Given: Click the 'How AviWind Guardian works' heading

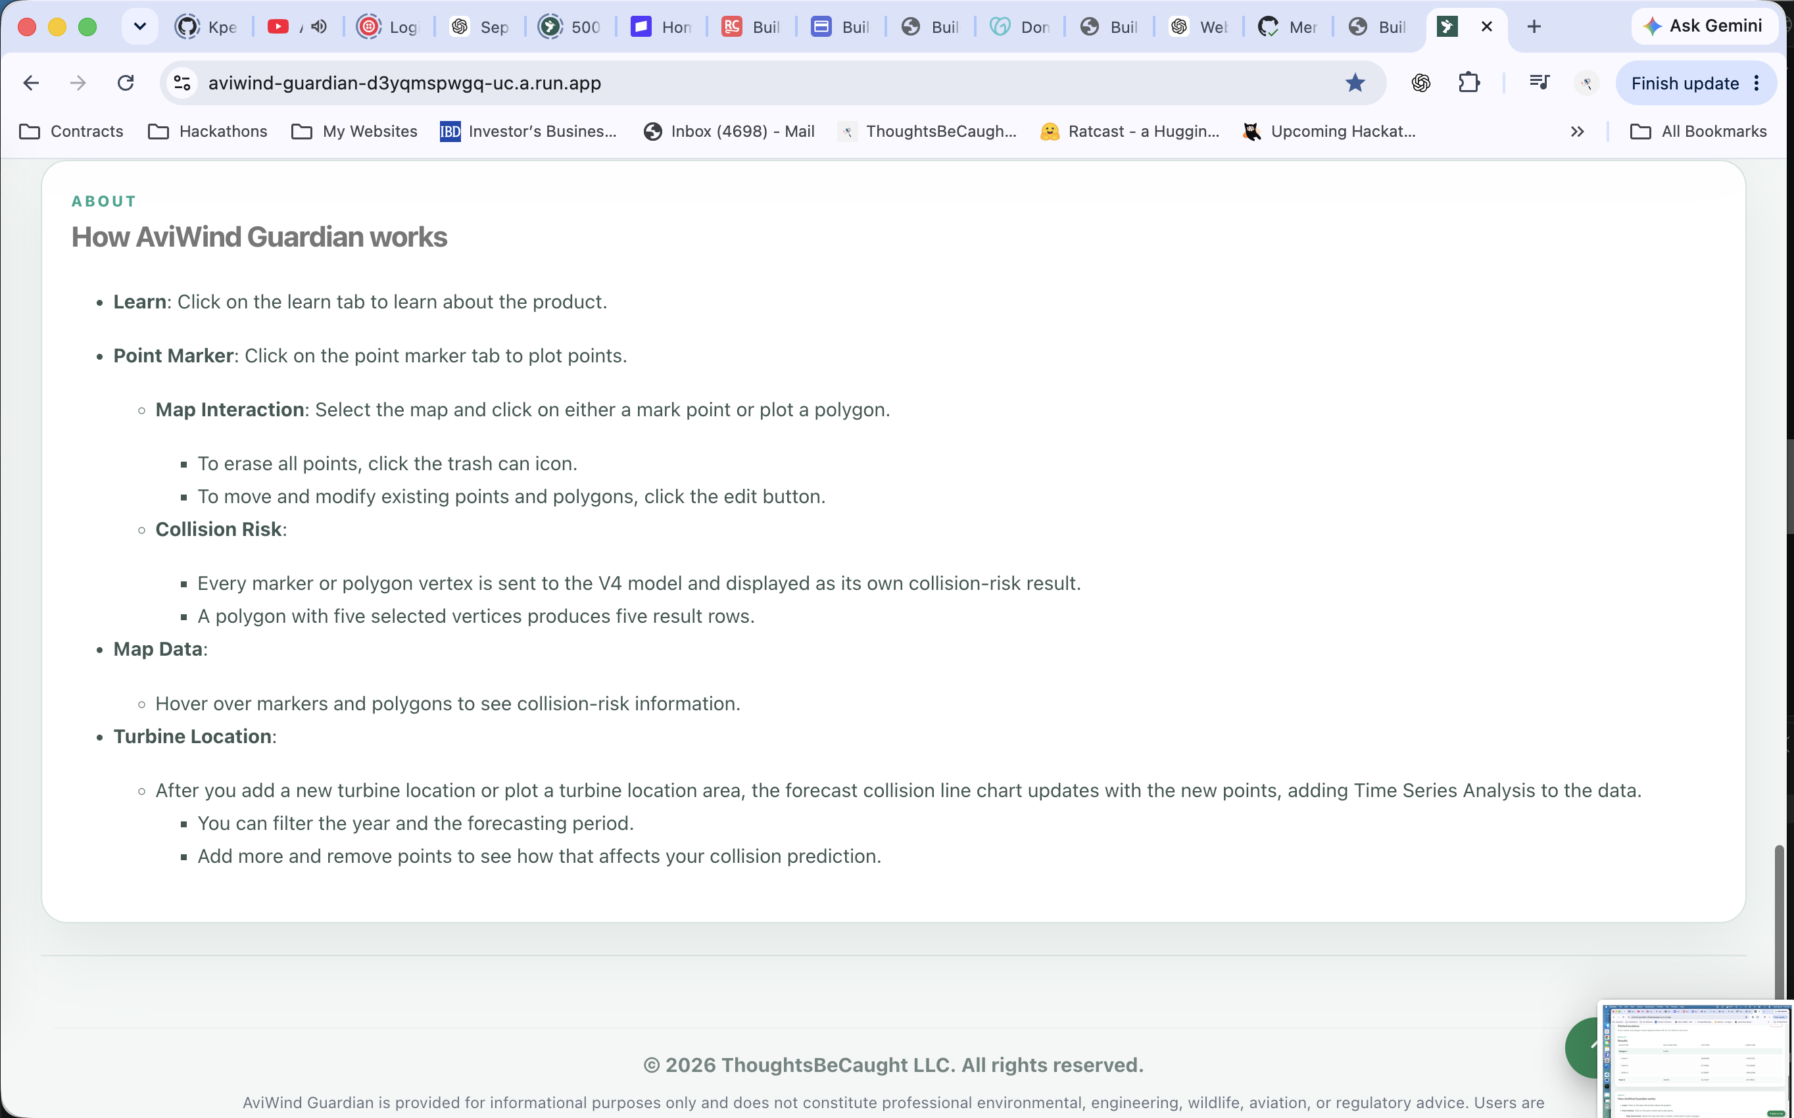Looking at the screenshot, I should tap(260, 237).
